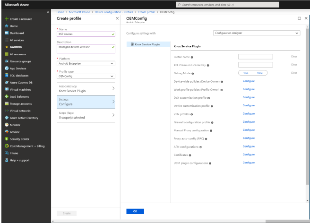Expand Associated app Knox Service Plugin row

click(x=86, y=88)
